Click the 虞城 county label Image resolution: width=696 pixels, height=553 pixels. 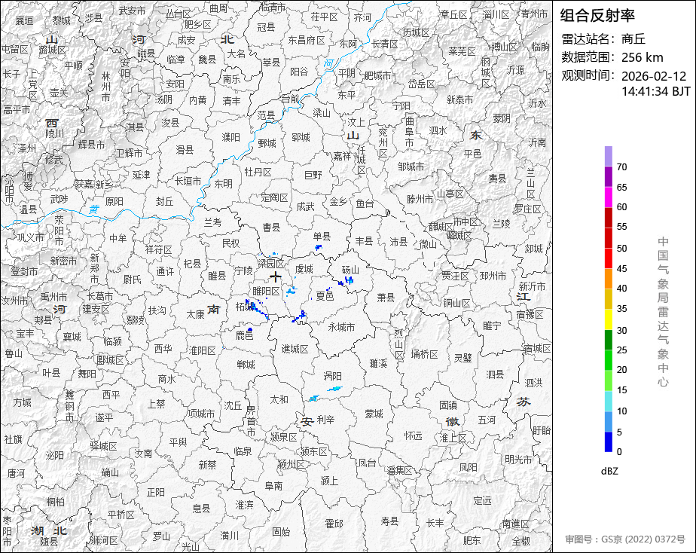click(304, 269)
